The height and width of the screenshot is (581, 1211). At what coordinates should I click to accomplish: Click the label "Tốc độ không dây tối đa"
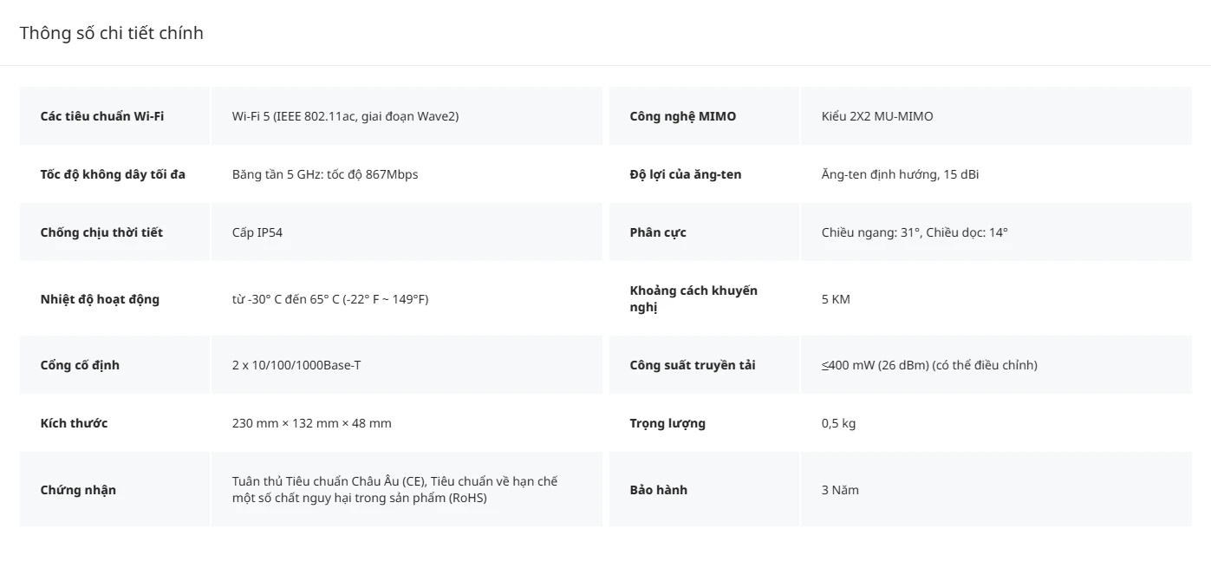tap(113, 174)
